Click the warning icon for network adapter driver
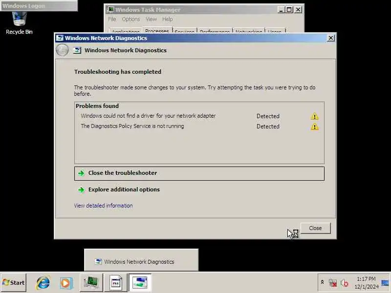 click(314, 116)
